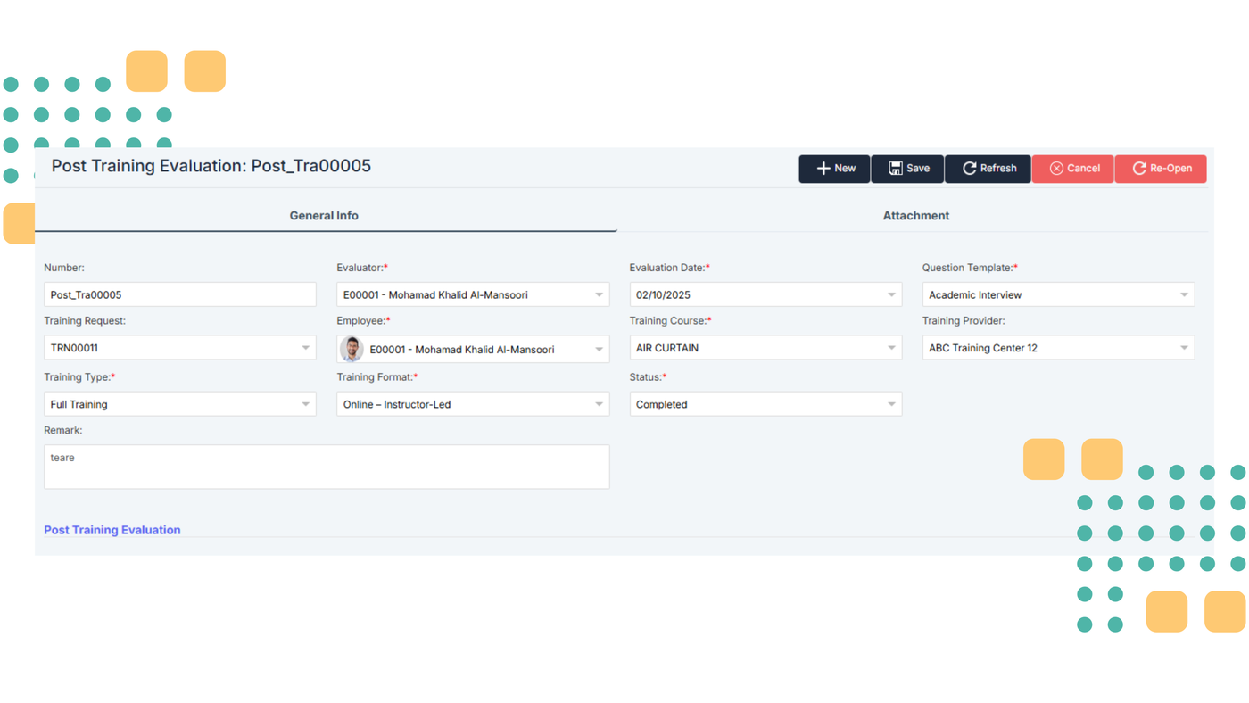The image size is (1249, 703).
Task: Click the employee avatar photo
Action: (x=352, y=349)
